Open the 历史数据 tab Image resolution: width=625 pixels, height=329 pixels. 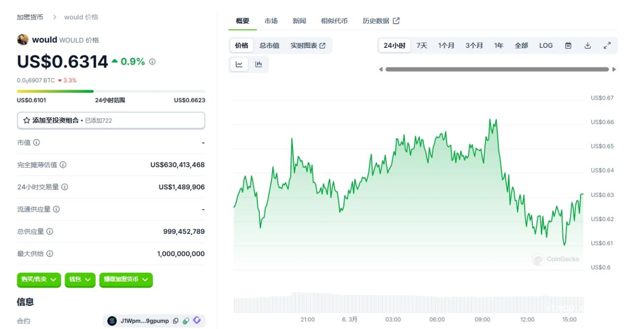[x=381, y=21]
